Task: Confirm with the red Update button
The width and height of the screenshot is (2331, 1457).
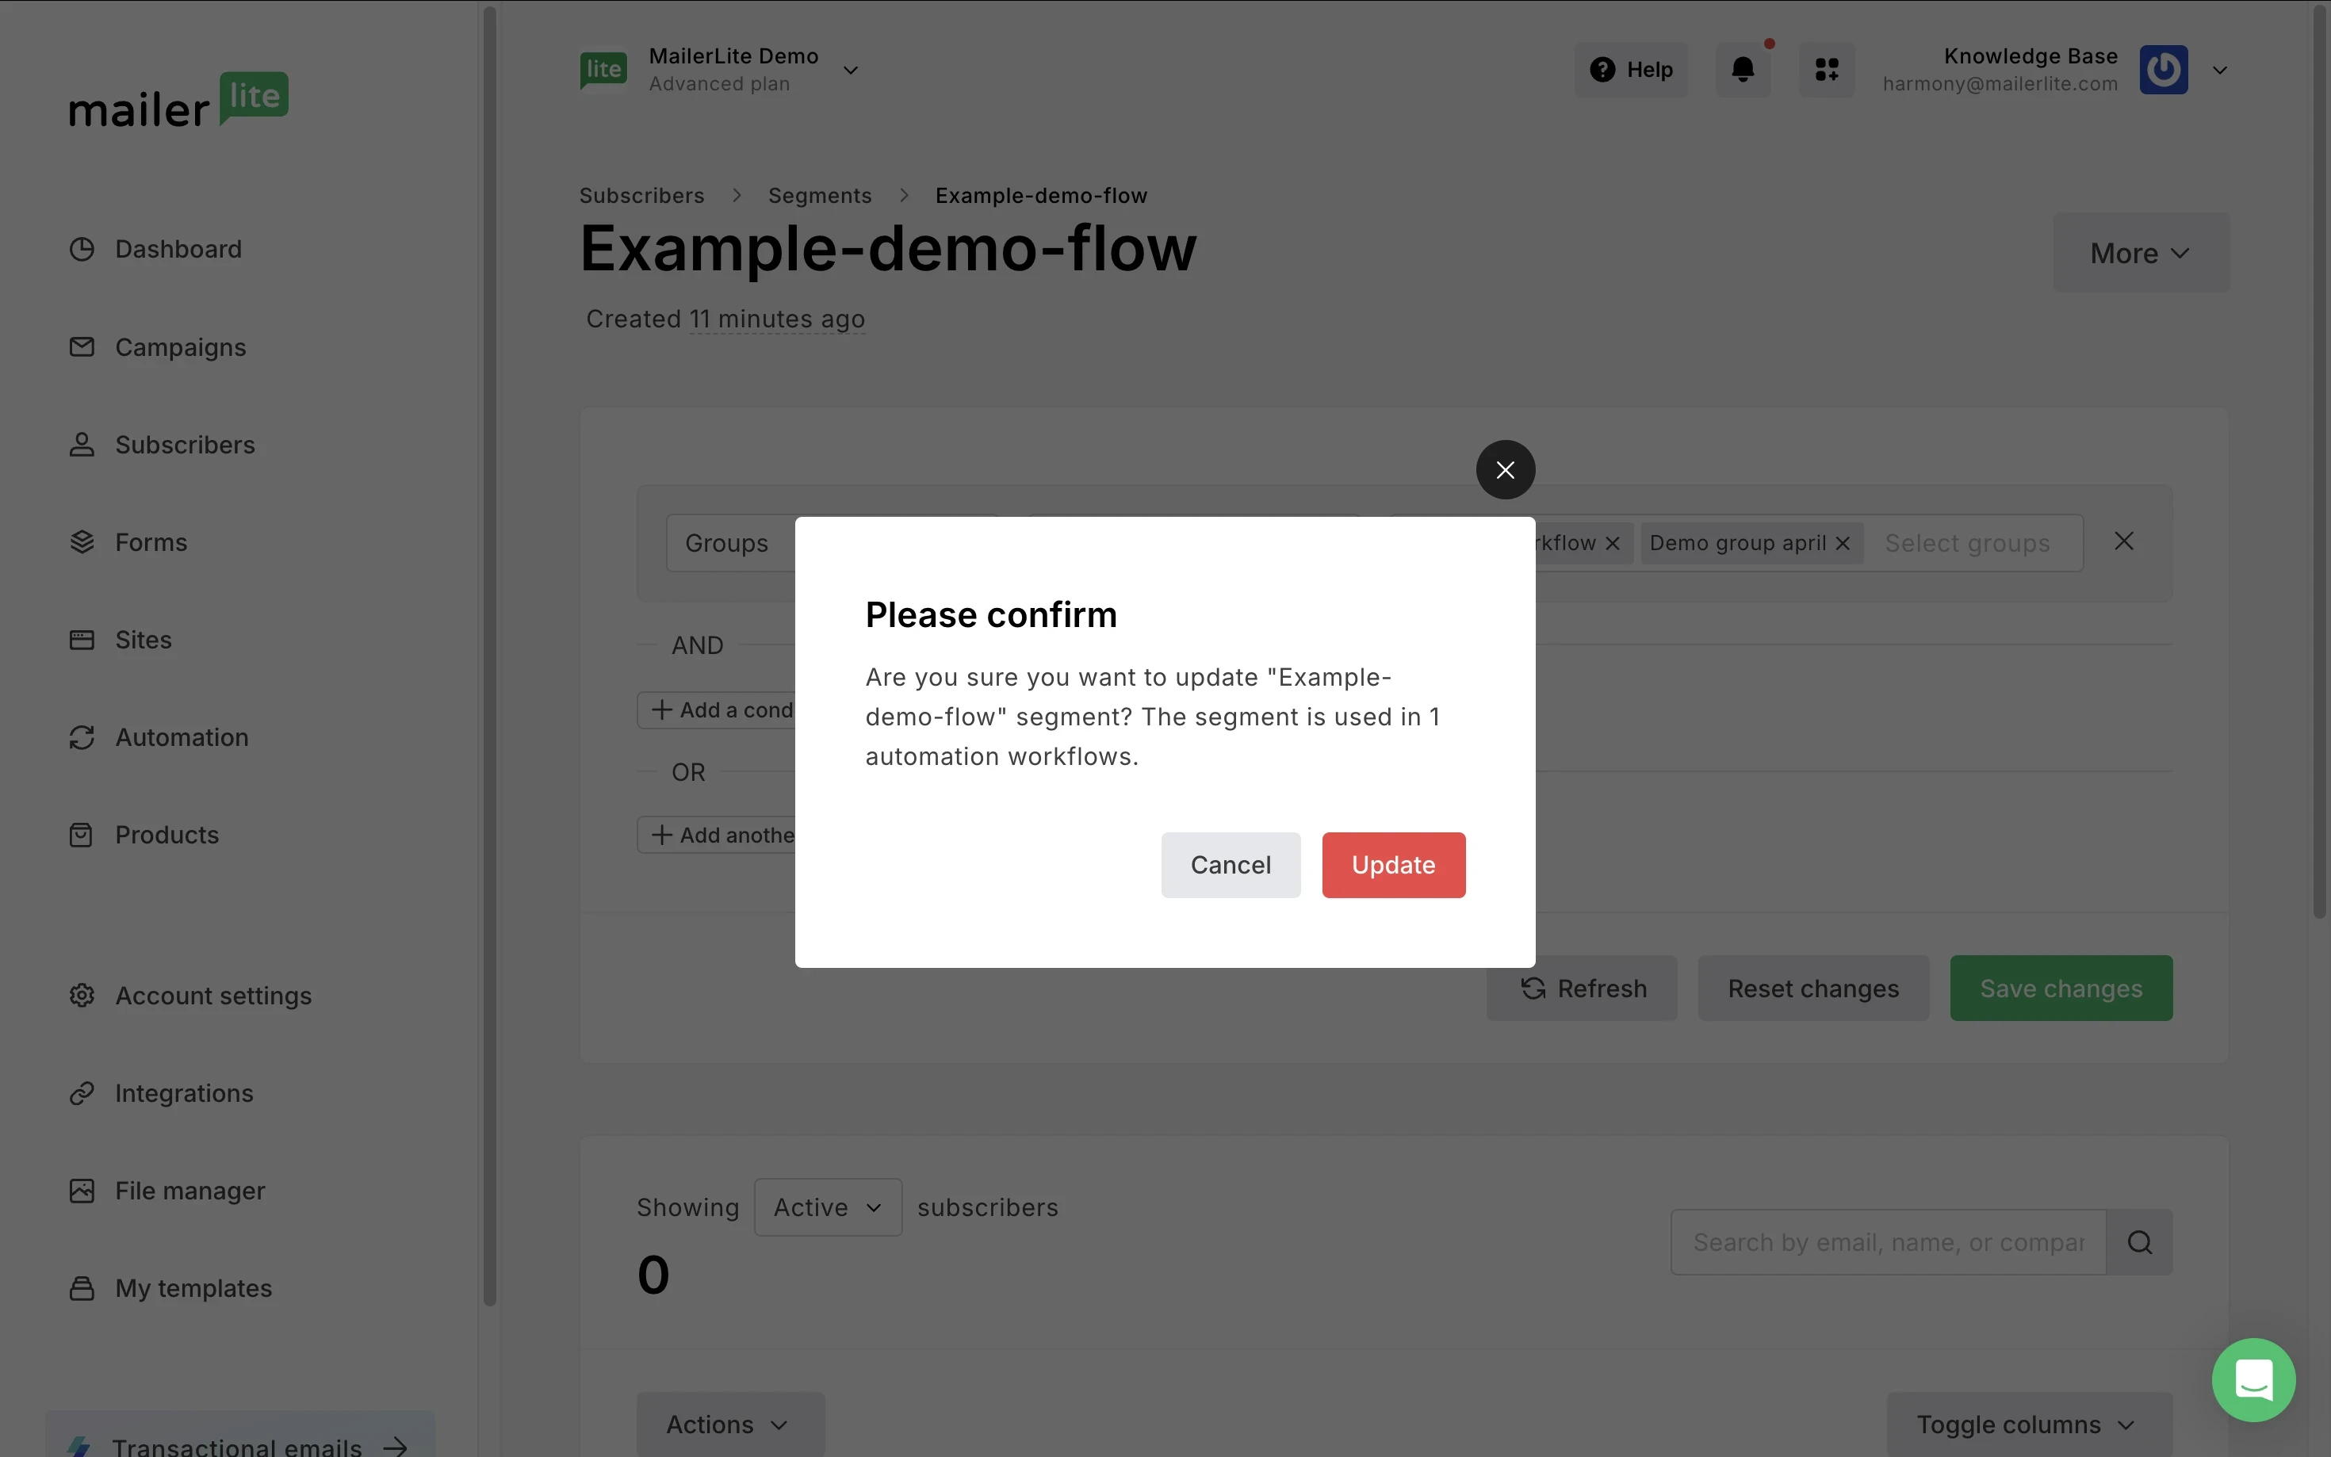Action: click(1393, 866)
